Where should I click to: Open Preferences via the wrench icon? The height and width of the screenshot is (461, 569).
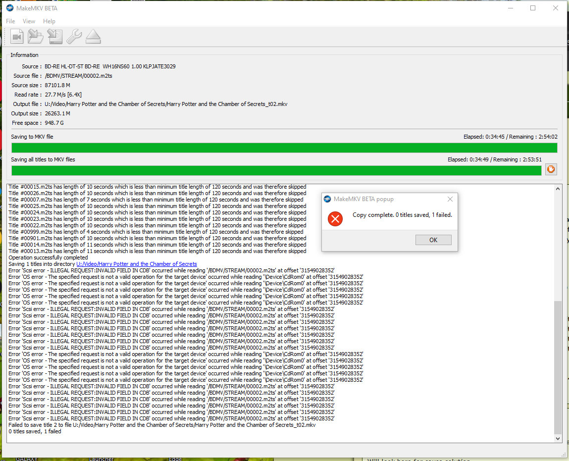coord(74,37)
